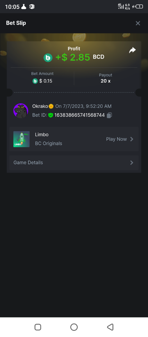Close the Bet Slip panel
This screenshot has height=337, width=148.
pos(138,23)
